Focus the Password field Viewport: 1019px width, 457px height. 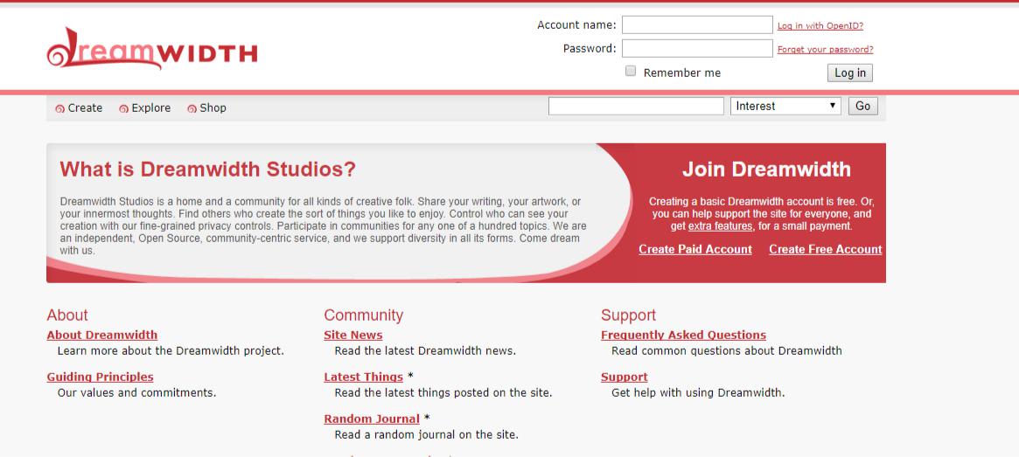point(697,48)
